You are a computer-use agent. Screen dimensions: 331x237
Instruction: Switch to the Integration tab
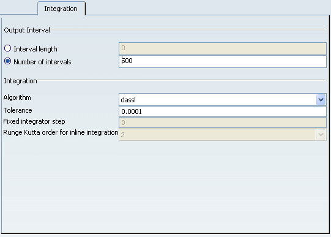pyautogui.click(x=61, y=9)
